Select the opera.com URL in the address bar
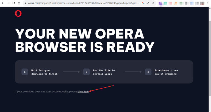Viewport: 211px width, 112px height. pos(82,3)
